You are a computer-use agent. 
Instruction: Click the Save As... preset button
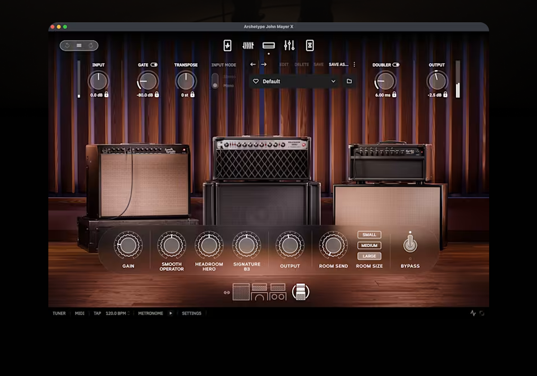[x=338, y=65]
